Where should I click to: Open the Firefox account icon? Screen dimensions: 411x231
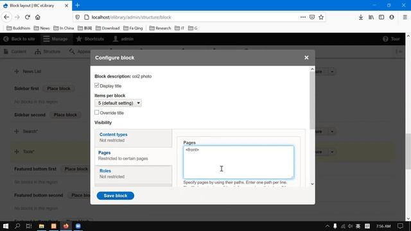click(392, 17)
